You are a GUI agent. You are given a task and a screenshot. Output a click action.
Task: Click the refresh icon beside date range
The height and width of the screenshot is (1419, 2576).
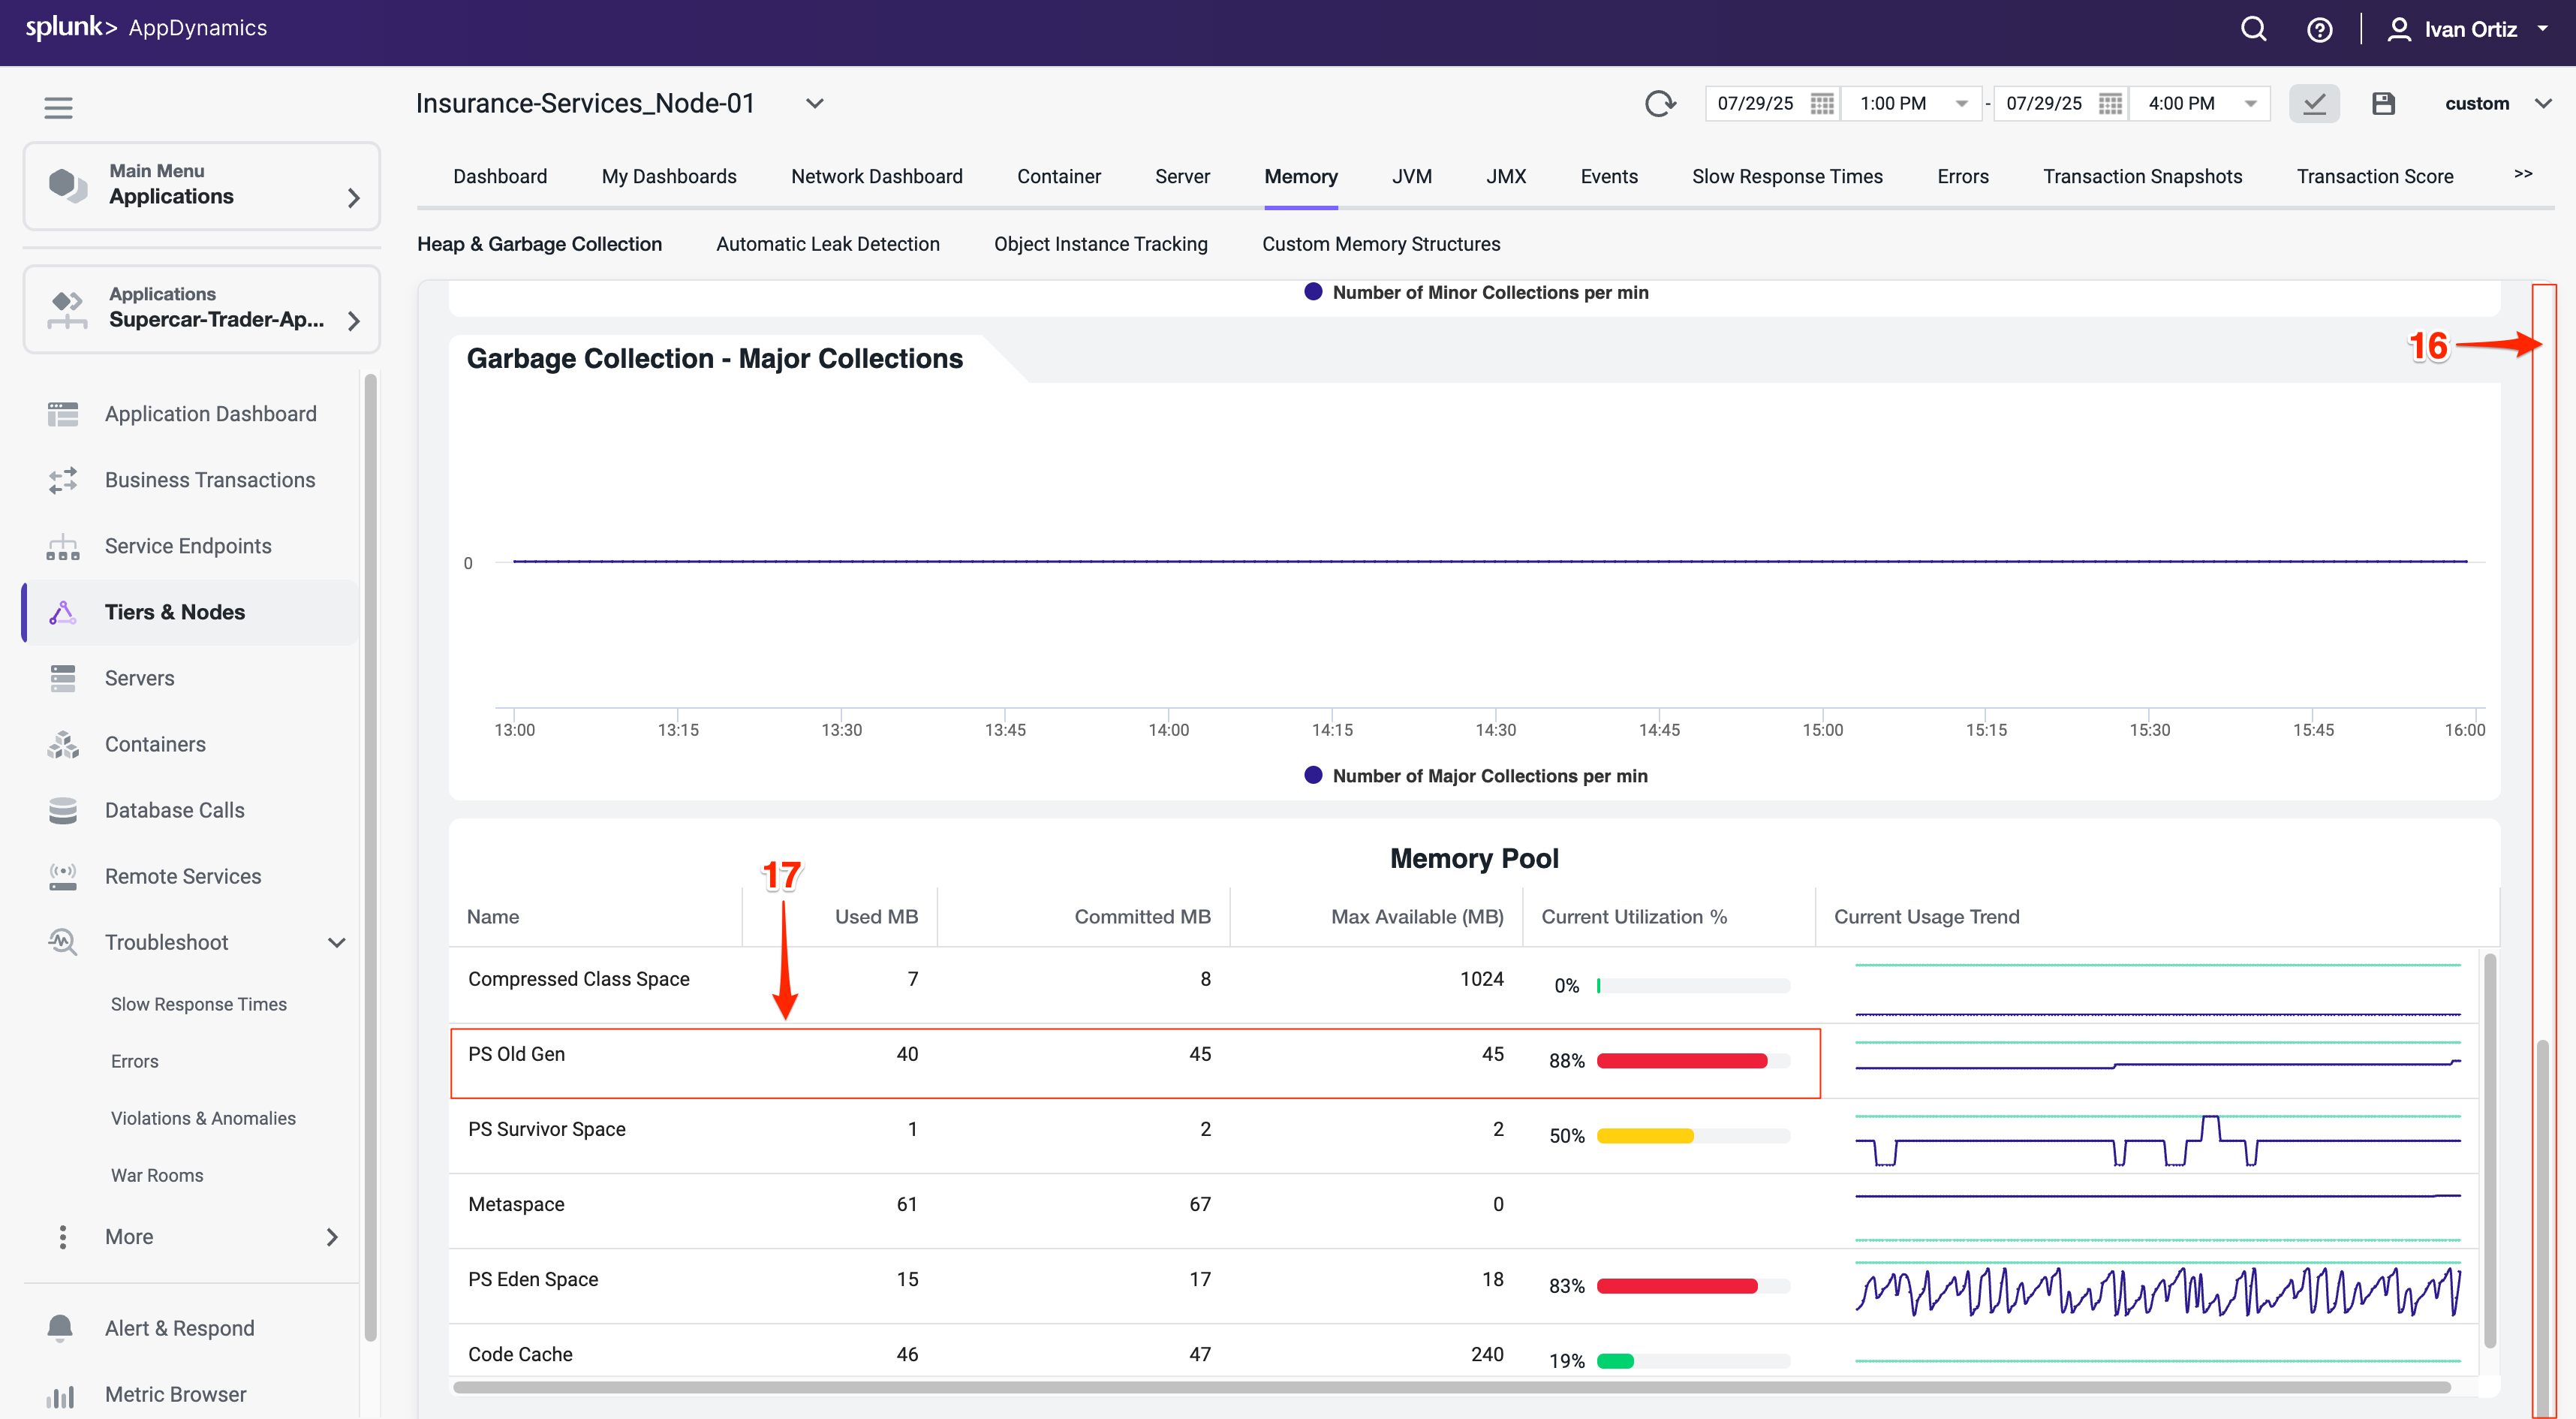[x=1660, y=103]
